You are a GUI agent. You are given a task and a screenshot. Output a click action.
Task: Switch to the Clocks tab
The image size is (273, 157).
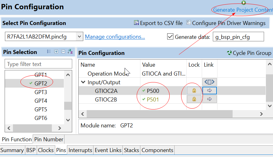(46, 150)
